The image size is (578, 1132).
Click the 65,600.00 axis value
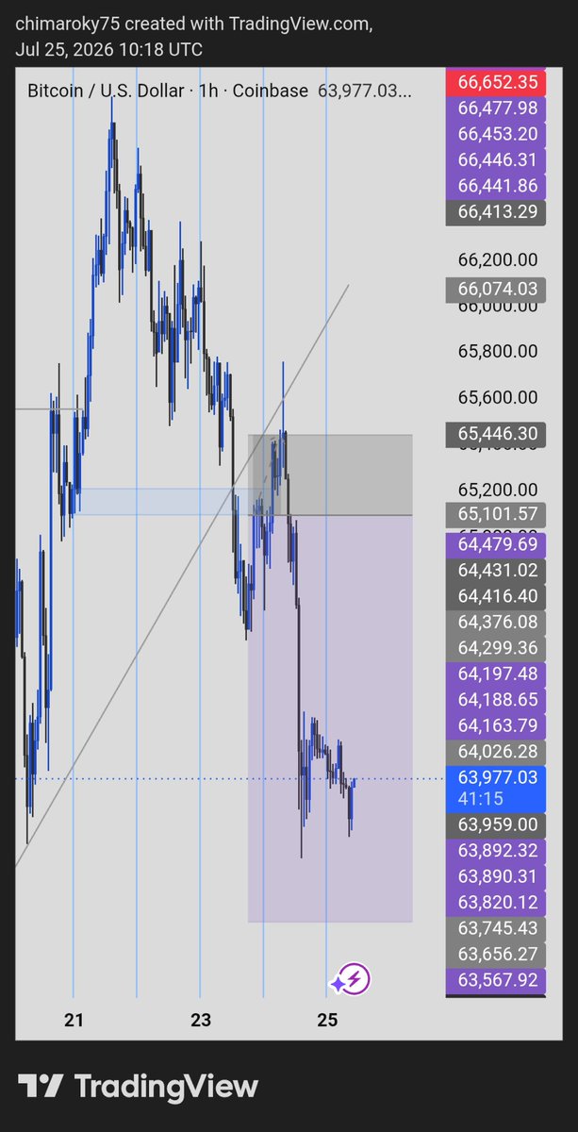click(x=498, y=398)
